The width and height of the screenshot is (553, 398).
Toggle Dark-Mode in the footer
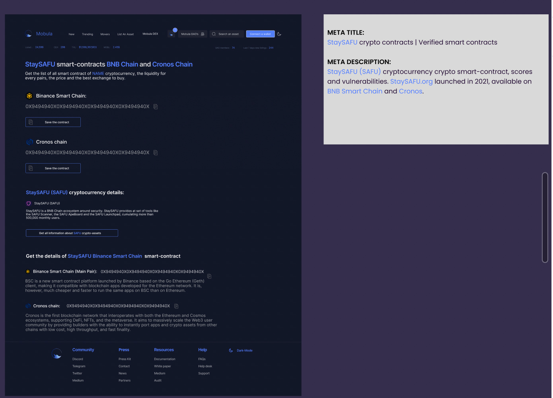pos(241,351)
